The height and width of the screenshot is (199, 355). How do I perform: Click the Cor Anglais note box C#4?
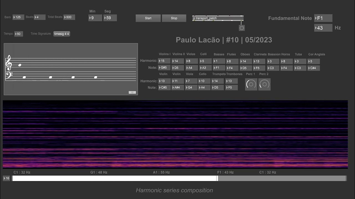(x=314, y=68)
